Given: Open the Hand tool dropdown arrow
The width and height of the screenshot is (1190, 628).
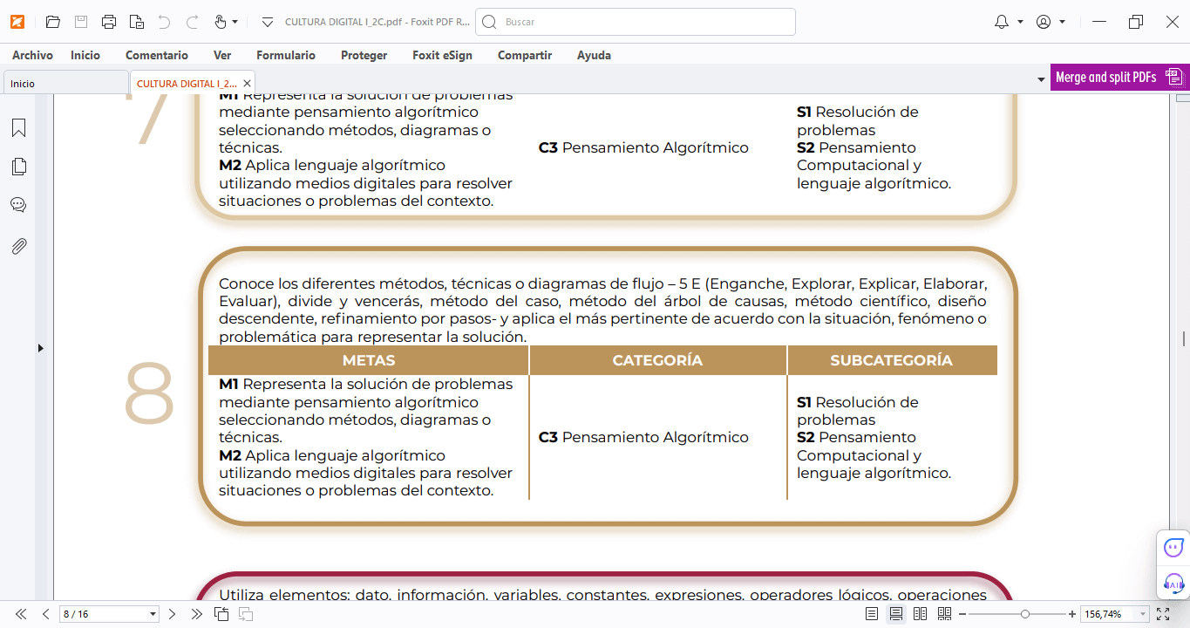Looking at the screenshot, I should [235, 22].
